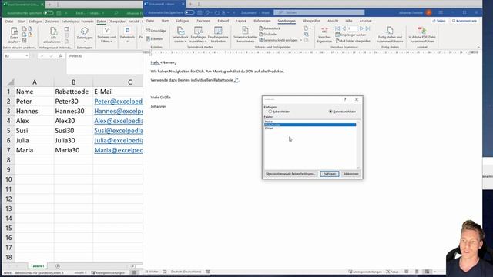The image size is (493, 277).
Task: Select the Name field in dialog list
Action: point(310,122)
